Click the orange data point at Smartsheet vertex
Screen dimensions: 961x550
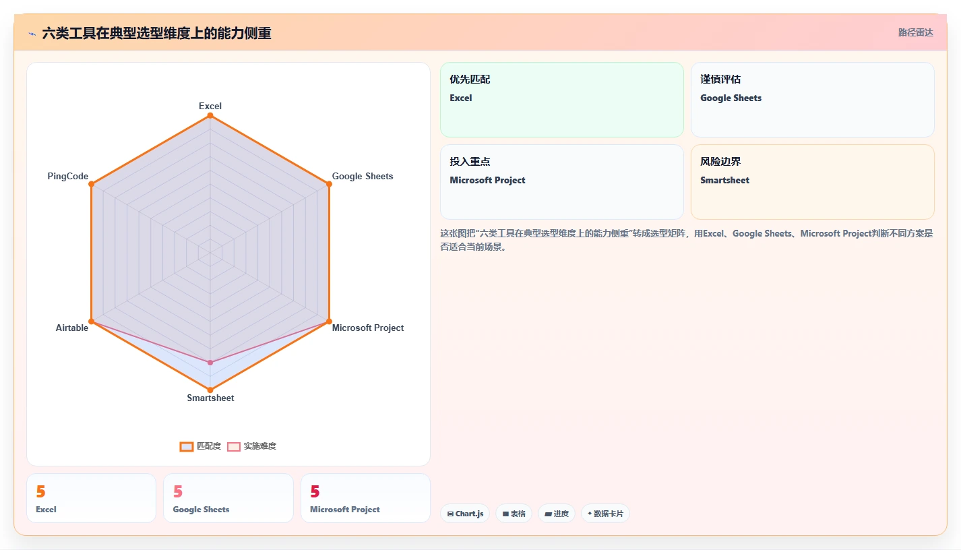tap(210, 390)
